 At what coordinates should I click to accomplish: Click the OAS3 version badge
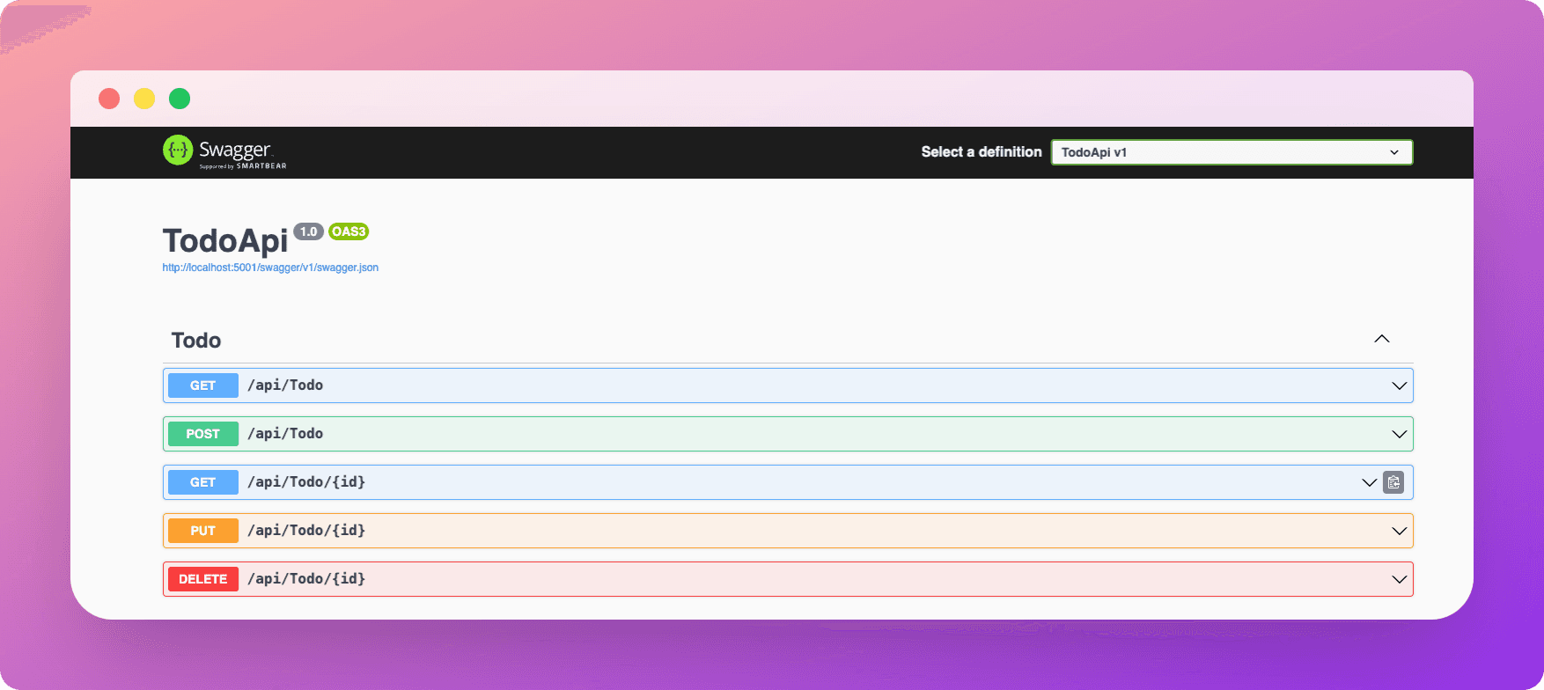pos(349,231)
